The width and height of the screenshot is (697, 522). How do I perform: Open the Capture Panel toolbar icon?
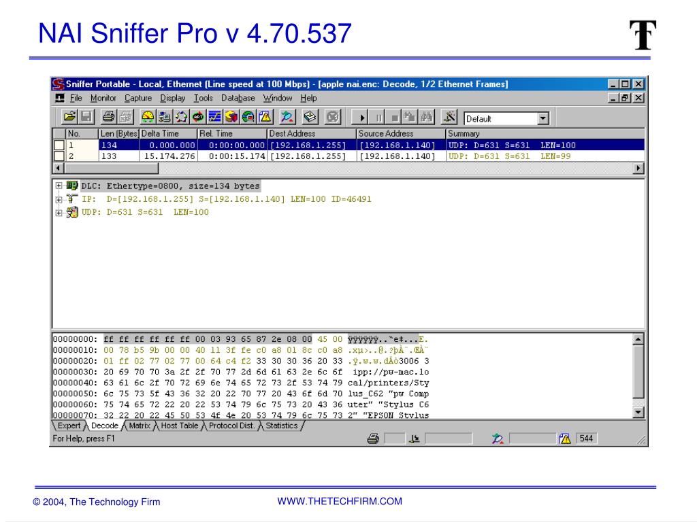[287, 117]
